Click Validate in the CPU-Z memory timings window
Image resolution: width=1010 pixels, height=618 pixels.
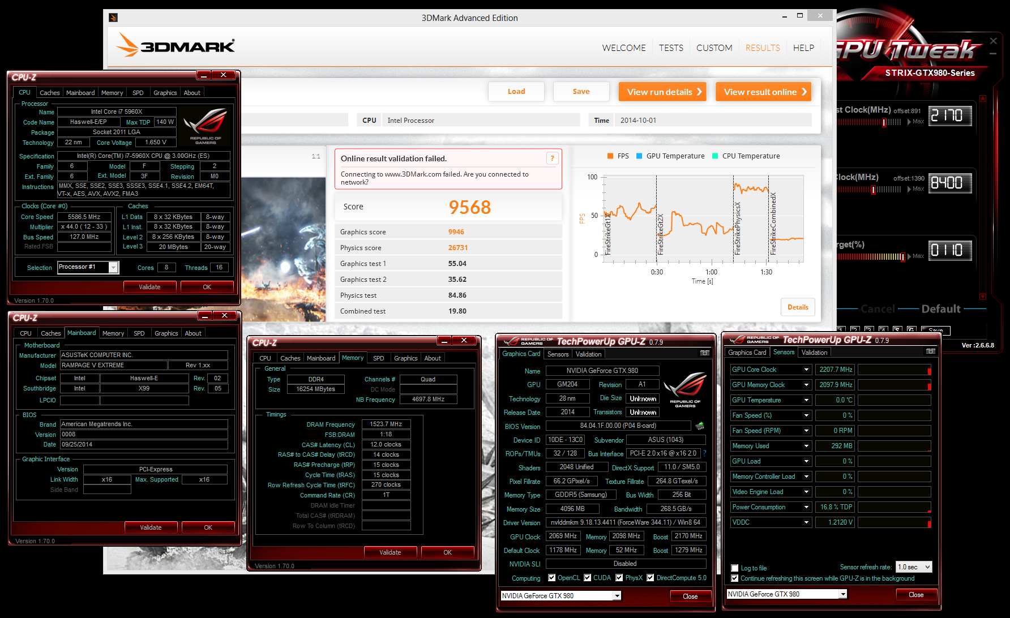pos(390,552)
